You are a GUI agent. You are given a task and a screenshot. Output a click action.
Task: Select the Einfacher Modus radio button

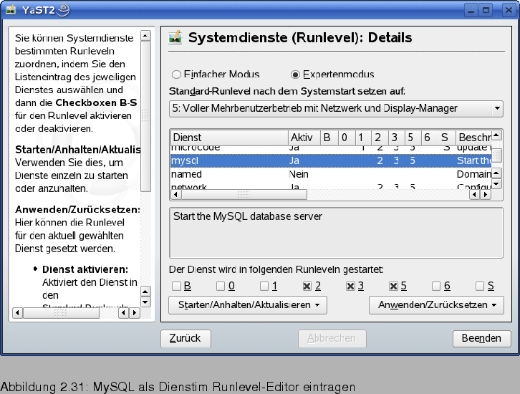[x=176, y=75]
